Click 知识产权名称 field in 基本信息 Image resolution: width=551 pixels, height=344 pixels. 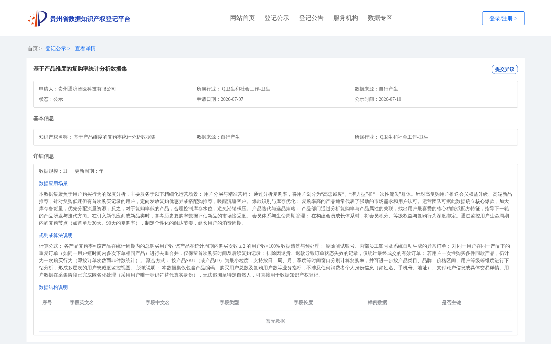97,137
